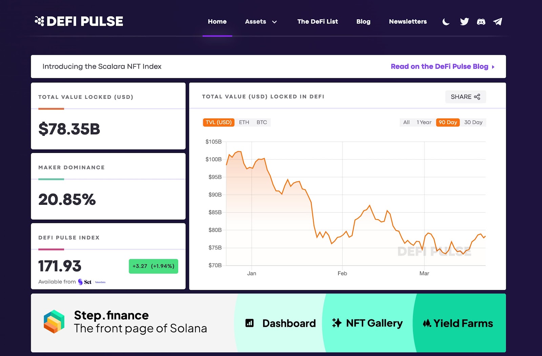The image size is (542, 356).
Task: Open the Set logo link
Action: tap(85, 282)
